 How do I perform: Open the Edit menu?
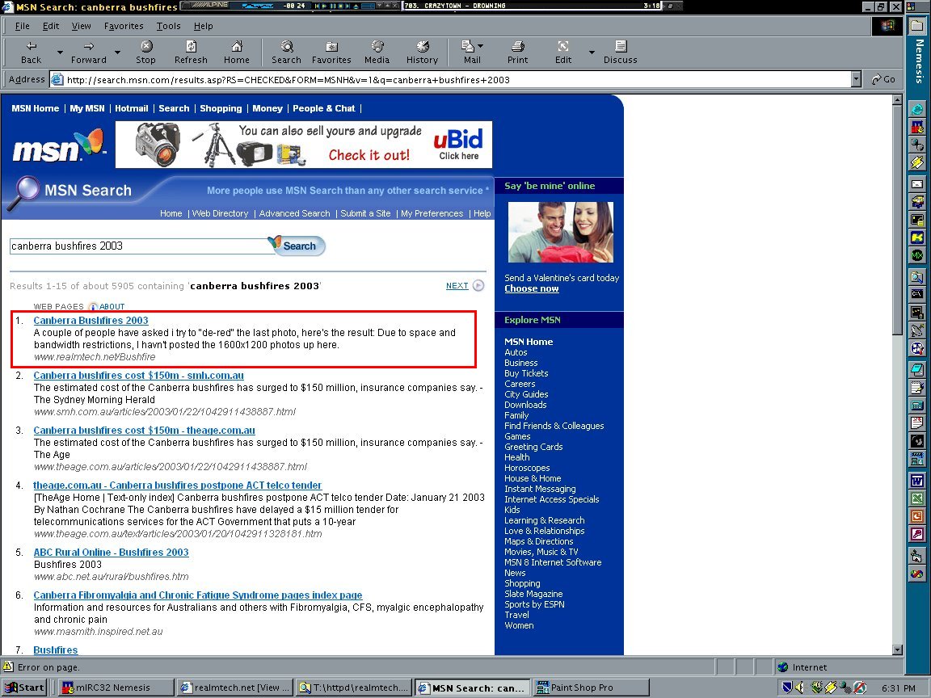(x=50, y=26)
